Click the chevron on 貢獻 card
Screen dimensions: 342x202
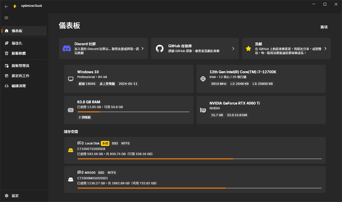[x=326, y=48]
